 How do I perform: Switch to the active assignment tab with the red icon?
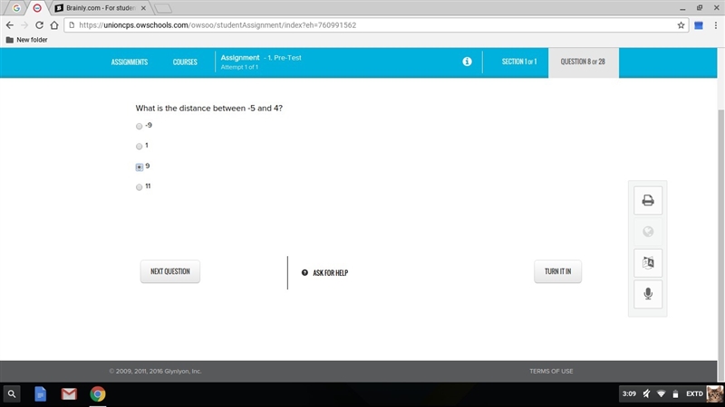[x=37, y=8]
